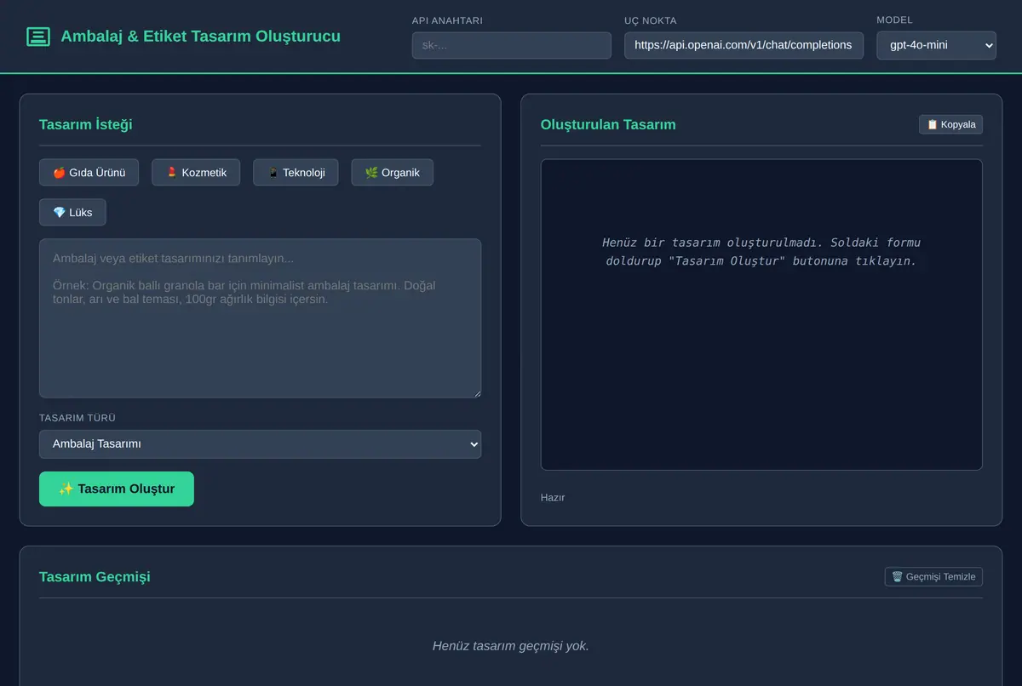The width and height of the screenshot is (1022, 686).
Task: Click the 'UÇ NOKTA' label
Action: coord(651,20)
